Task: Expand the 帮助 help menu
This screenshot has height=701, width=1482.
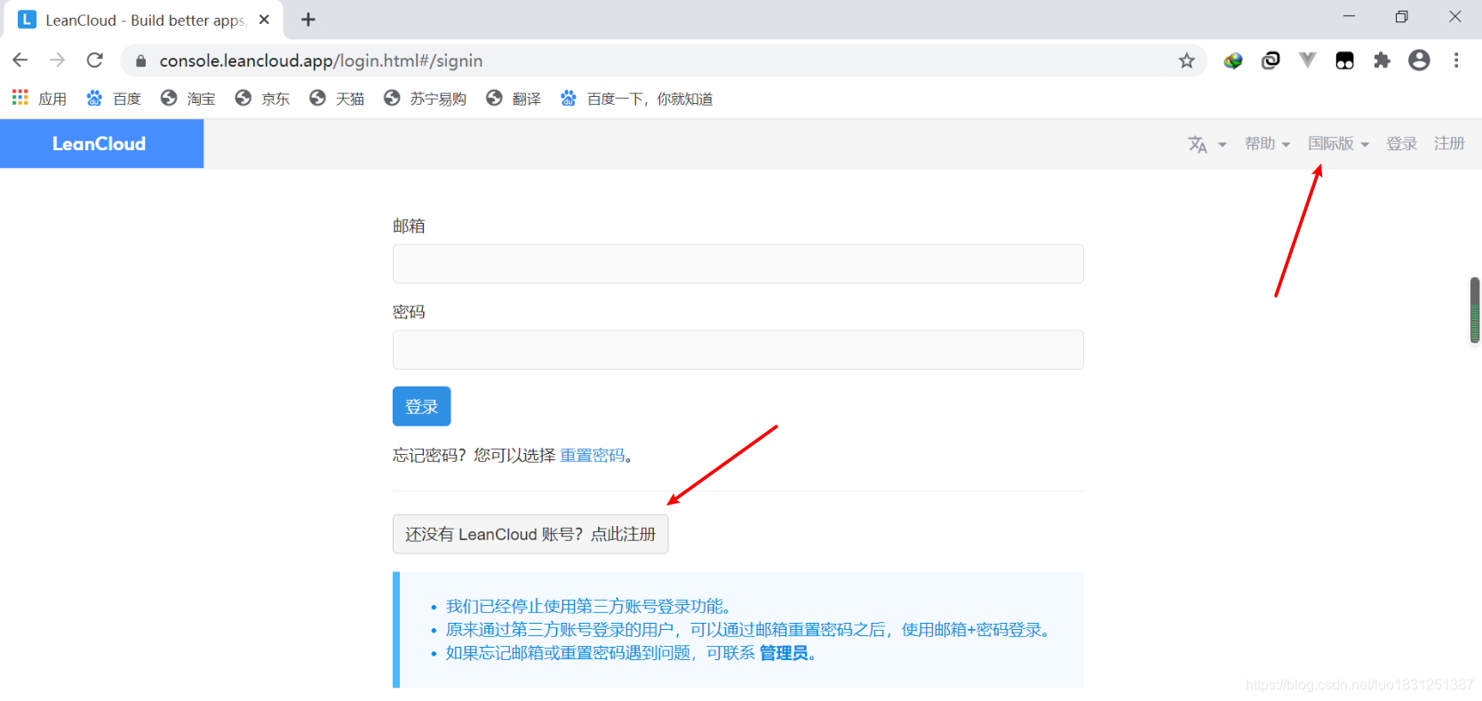Action: coord(1267,144)
